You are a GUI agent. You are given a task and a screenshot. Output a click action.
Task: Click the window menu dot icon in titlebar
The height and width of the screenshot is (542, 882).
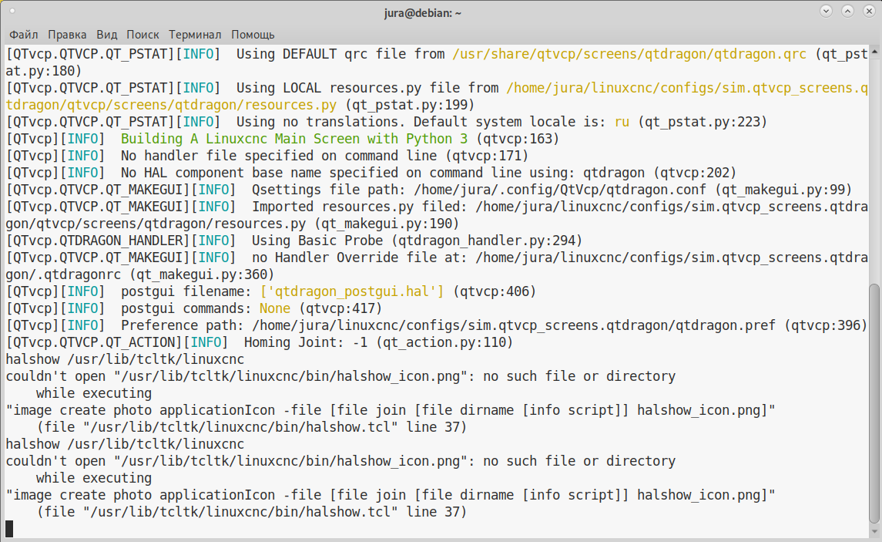point(12,11)
